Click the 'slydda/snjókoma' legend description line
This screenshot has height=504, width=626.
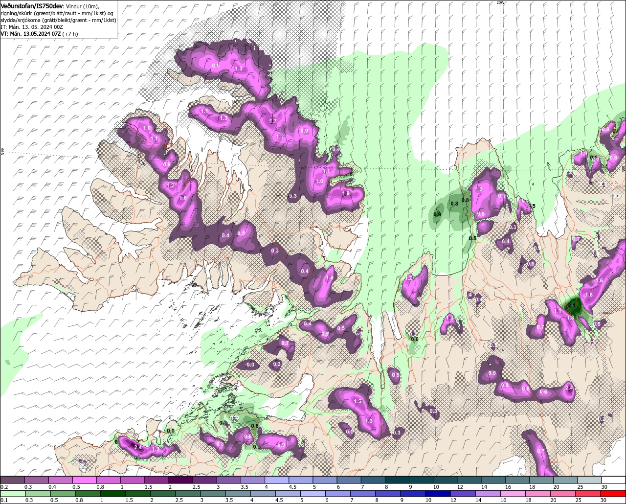coord(58,20)
